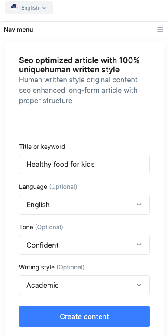Image resolution: width=168 pixels, height=336 pixels.
Task: Click the 'Seo optimized article' heading
Action: pos(79,65)
